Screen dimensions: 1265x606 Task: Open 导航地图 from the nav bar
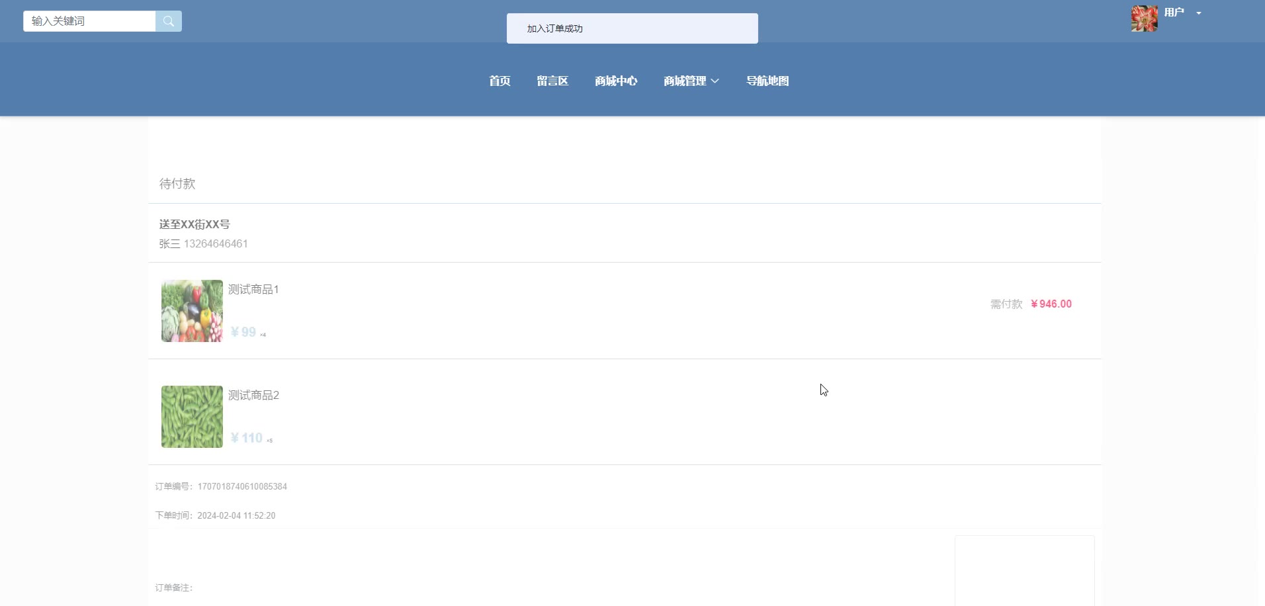(x=767, y=81)
